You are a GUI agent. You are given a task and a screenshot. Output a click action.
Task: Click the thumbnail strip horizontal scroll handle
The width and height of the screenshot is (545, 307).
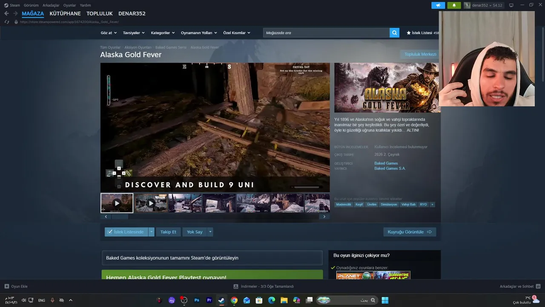click(120, 217)
